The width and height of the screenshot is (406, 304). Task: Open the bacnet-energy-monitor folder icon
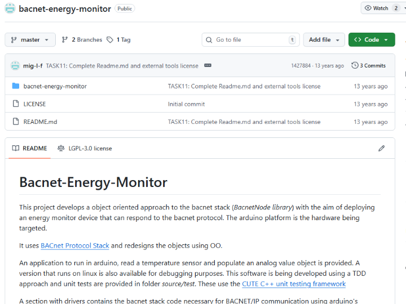pyautogui.click(x=16, y=86)
